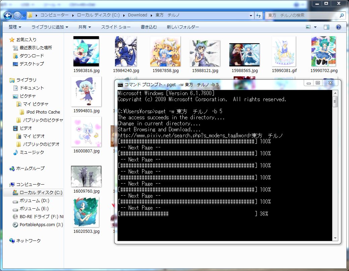Image resolution: width=349 pixels, height=271 pixels.
Task: Click the command prompt scroll down arrow
Action: [x=335, y=238]
